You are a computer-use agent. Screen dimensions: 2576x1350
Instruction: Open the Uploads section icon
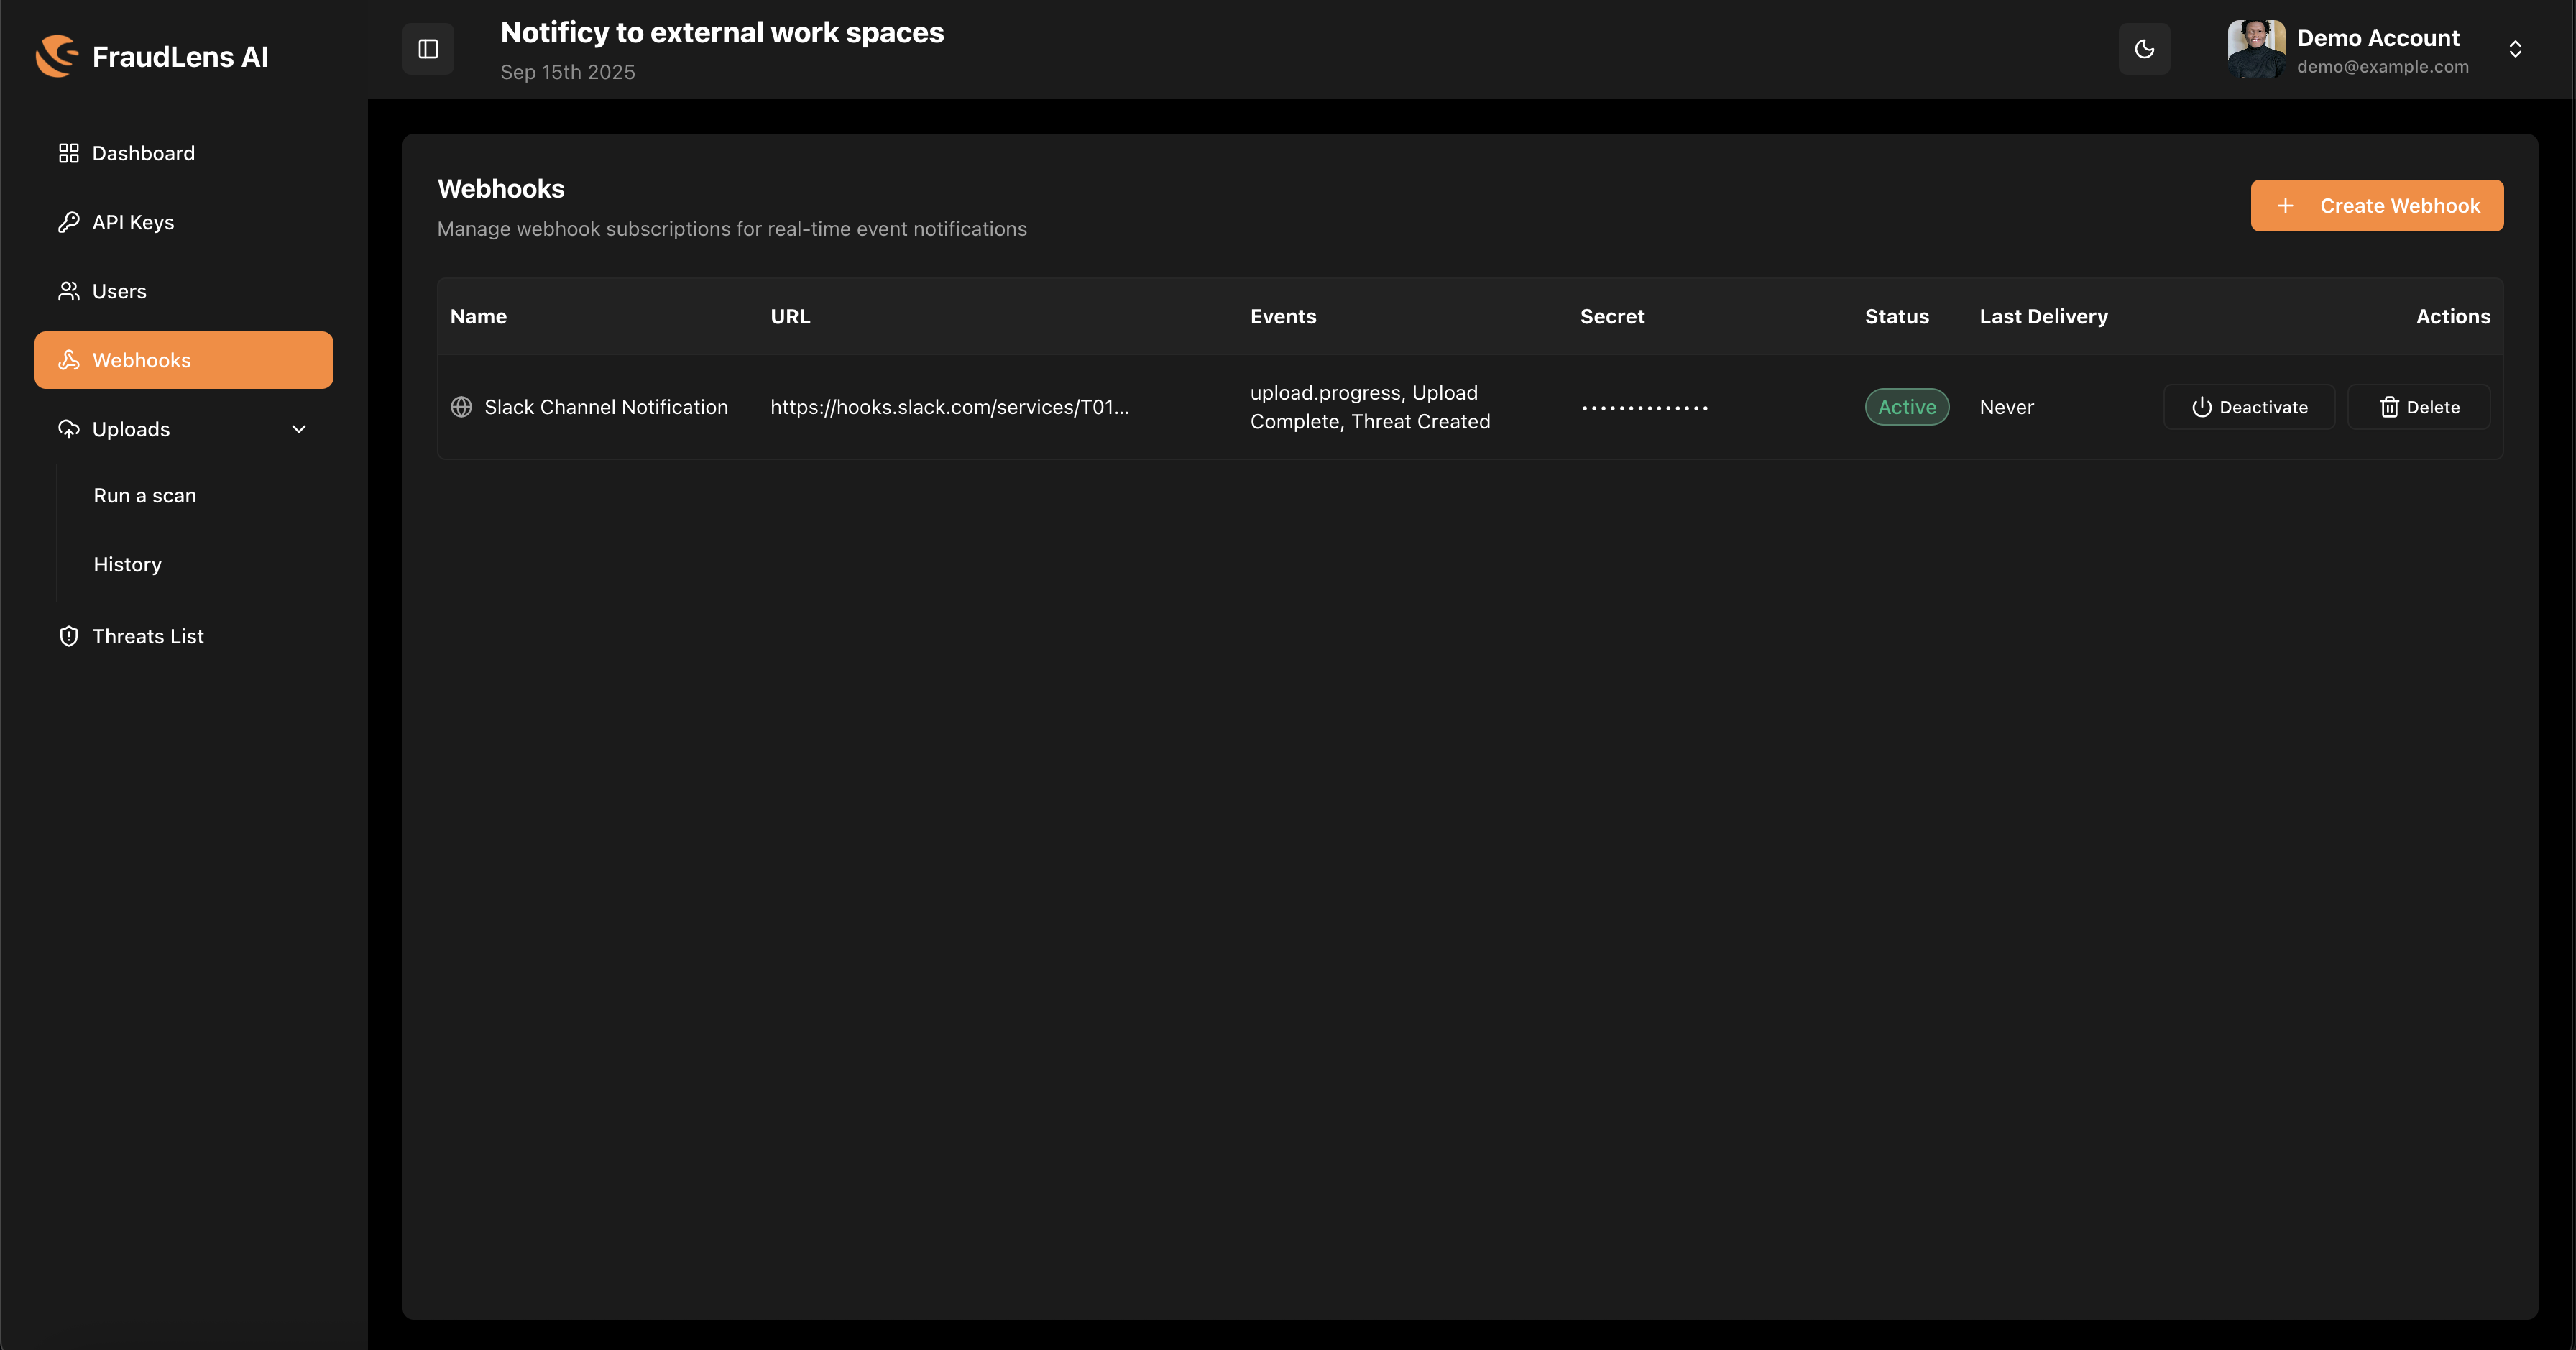tap(68, 429)
